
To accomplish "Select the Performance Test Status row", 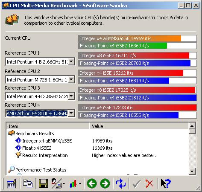I will tap(41, 170).
